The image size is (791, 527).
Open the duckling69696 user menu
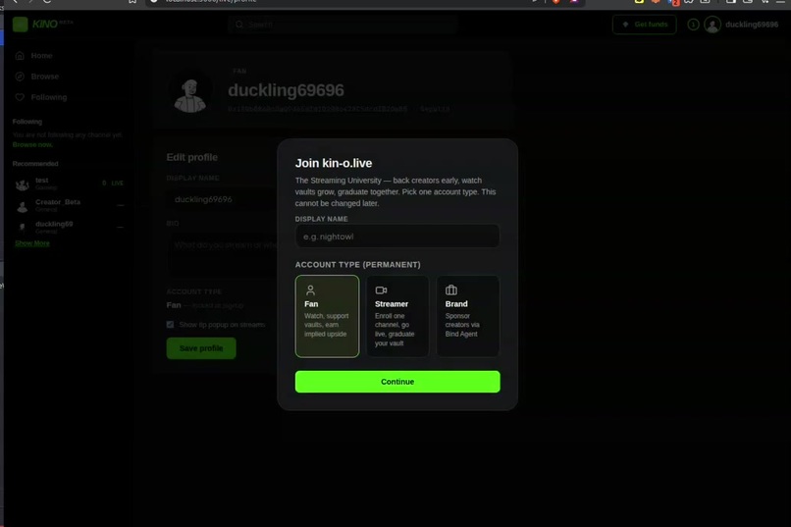(742, 25)
